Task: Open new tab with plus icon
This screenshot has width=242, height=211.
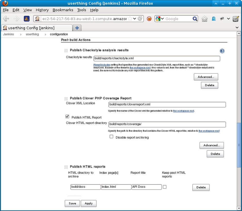Action: tap(77, 28)
